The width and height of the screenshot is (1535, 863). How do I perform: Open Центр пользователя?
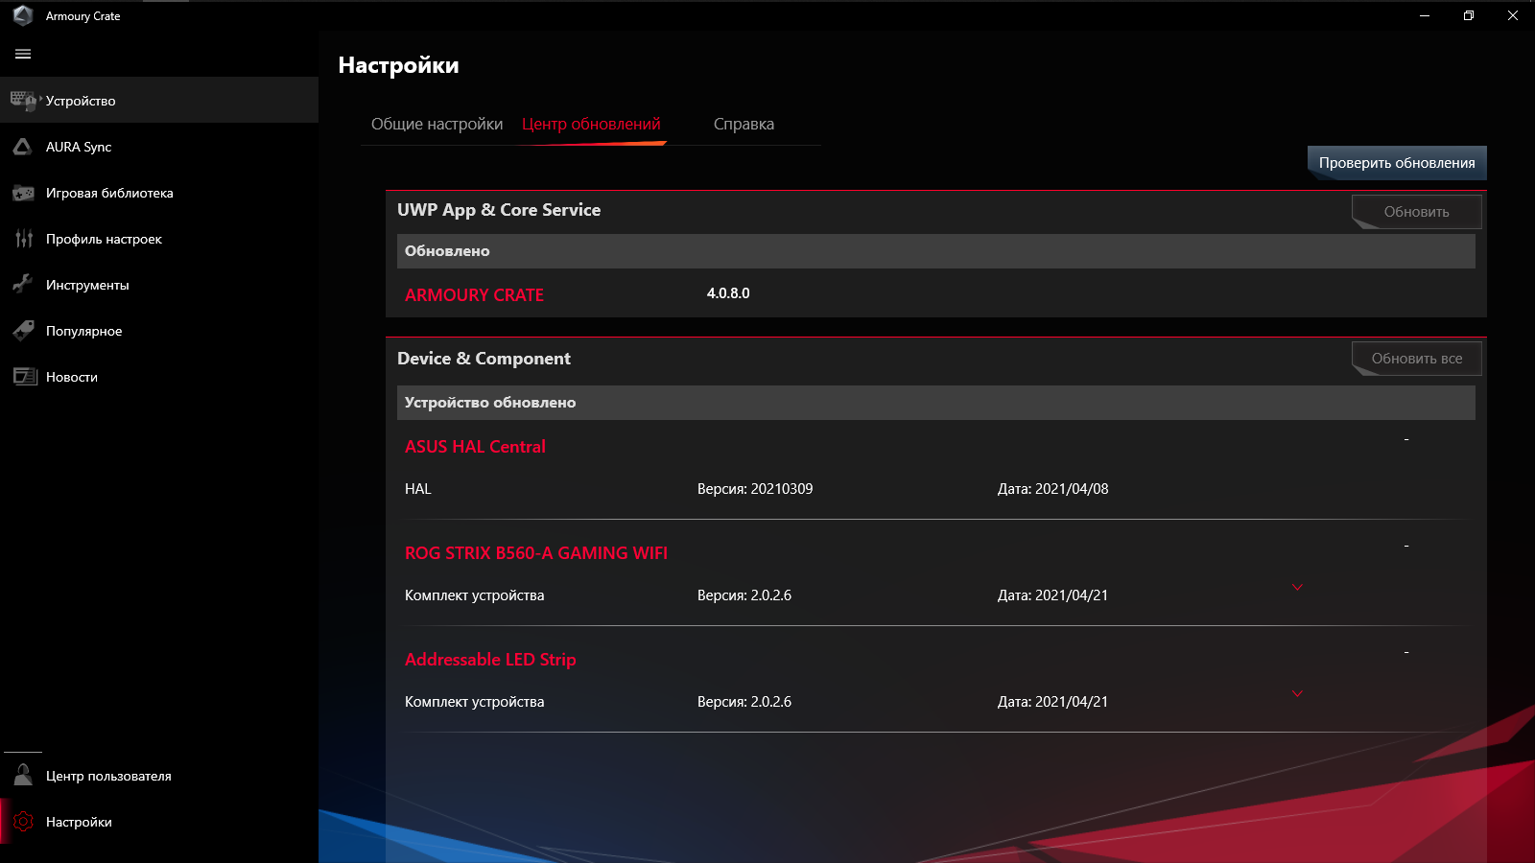pos(159,776)
